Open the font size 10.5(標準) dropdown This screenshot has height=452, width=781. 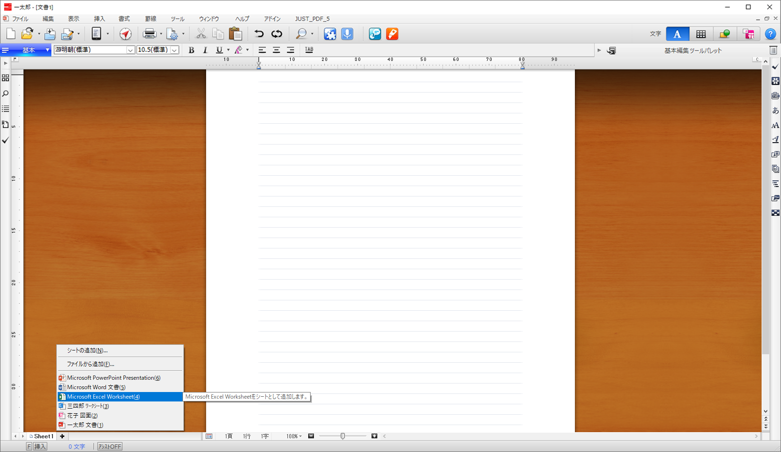pyautogui.click(x=174, y=50)
